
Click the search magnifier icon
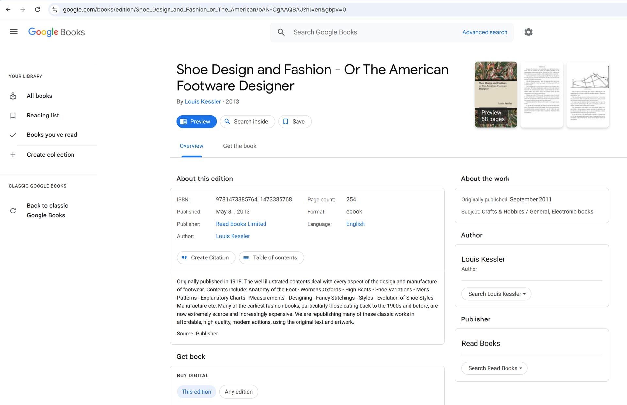pyautogui.click(x=281, y=32)
